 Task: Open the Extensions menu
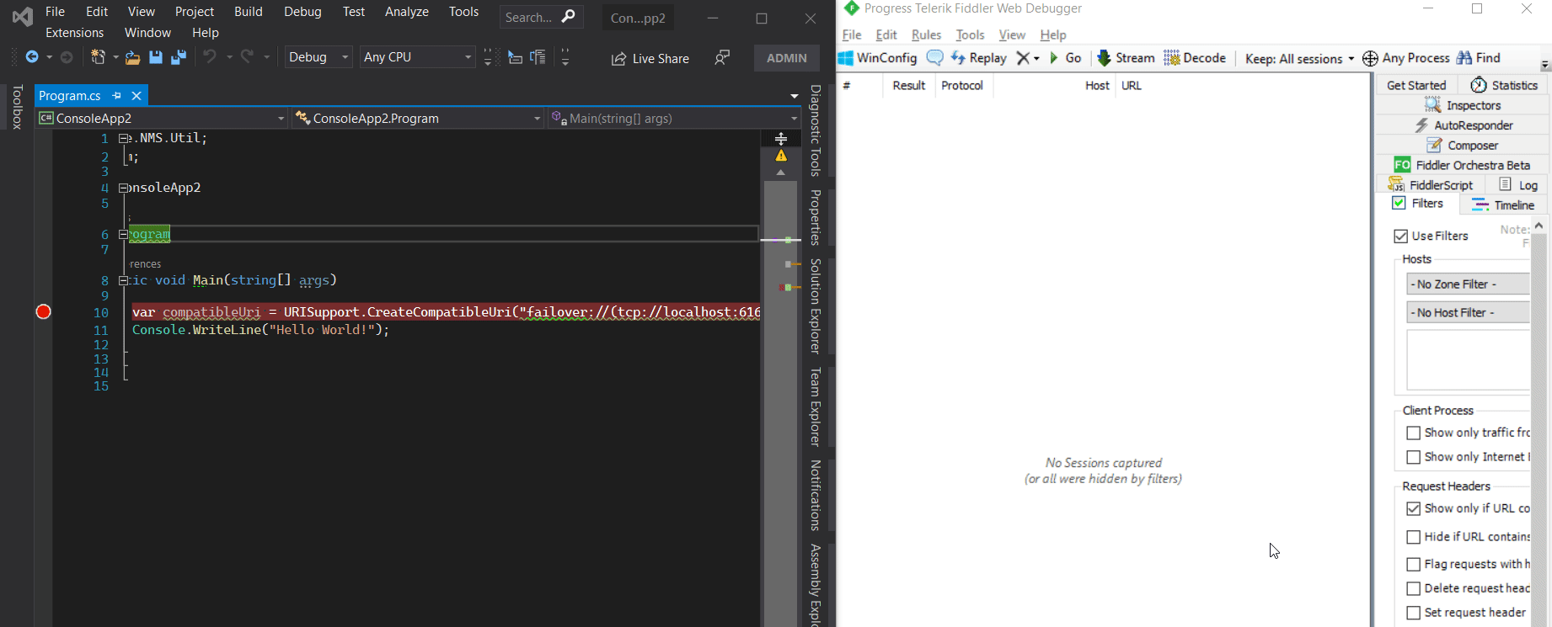tap(75, 33)
